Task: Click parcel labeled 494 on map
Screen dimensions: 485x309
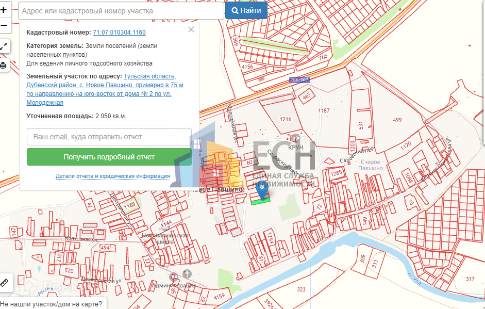Action: pyautogui.click(x=105, y=248)
